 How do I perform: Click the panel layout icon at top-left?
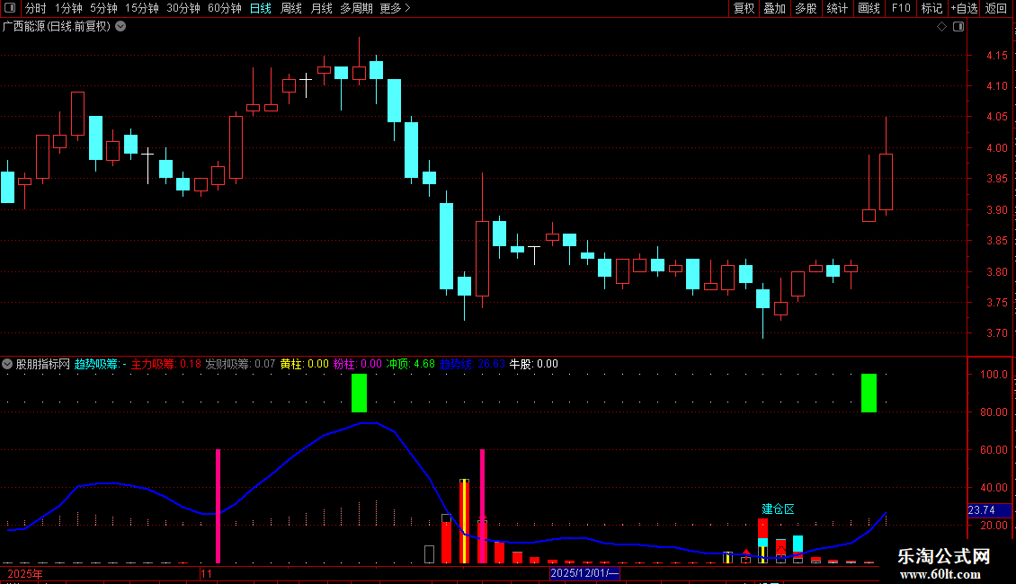10,8
